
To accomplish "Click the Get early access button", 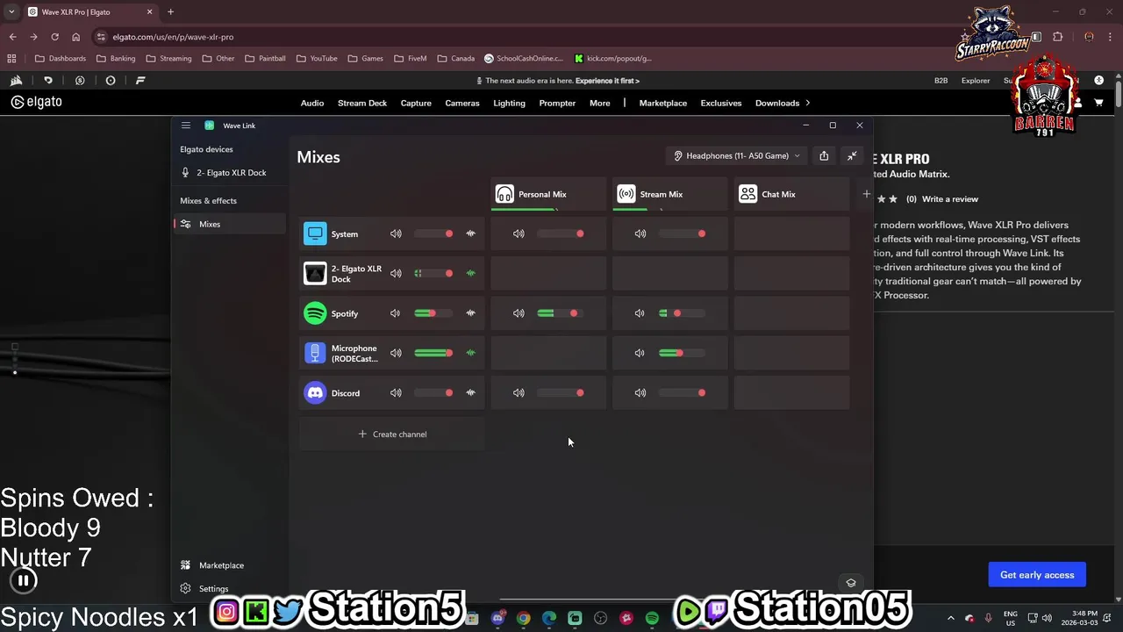I will 1037,575.
